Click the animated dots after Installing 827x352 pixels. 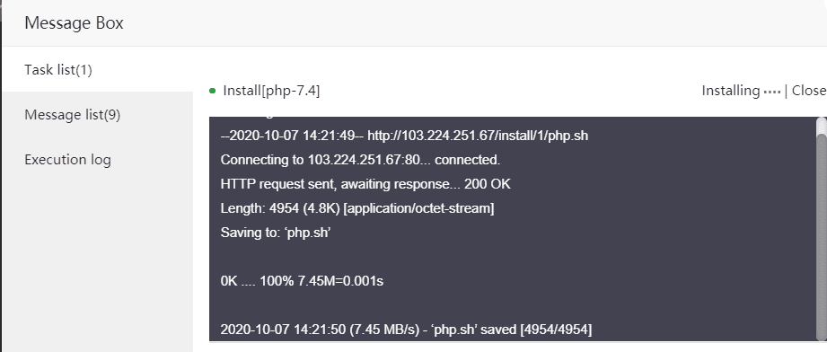pyautogui.click(x=771, y=92)
